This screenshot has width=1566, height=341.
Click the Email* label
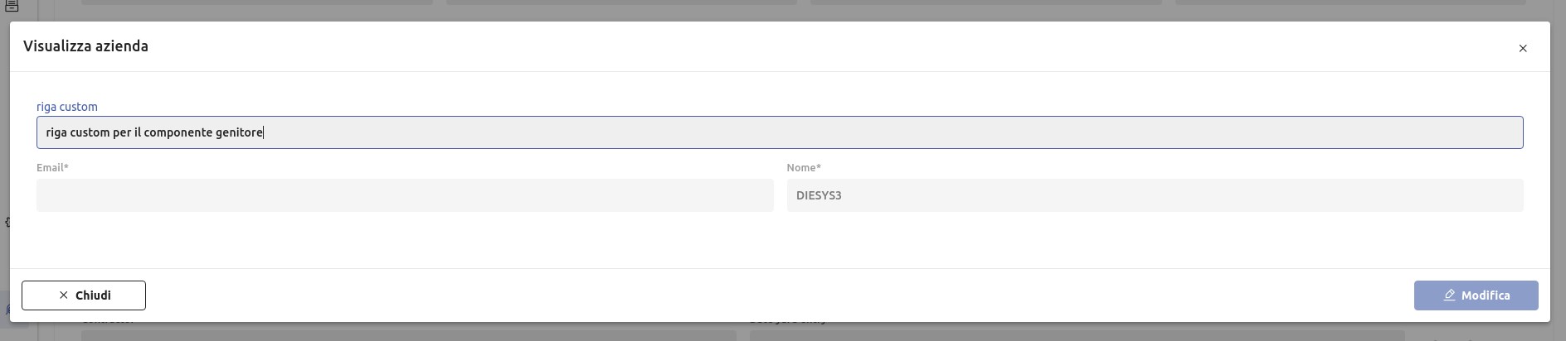coord(52,167)
